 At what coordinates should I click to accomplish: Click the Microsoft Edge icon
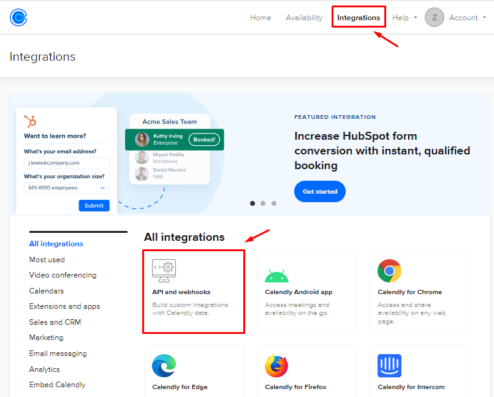164,366
